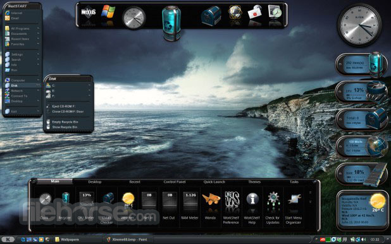Screen dimensions: 391x244
Task: Open the envelope mail icon in the top dock
Action: [x=254, y=12]
